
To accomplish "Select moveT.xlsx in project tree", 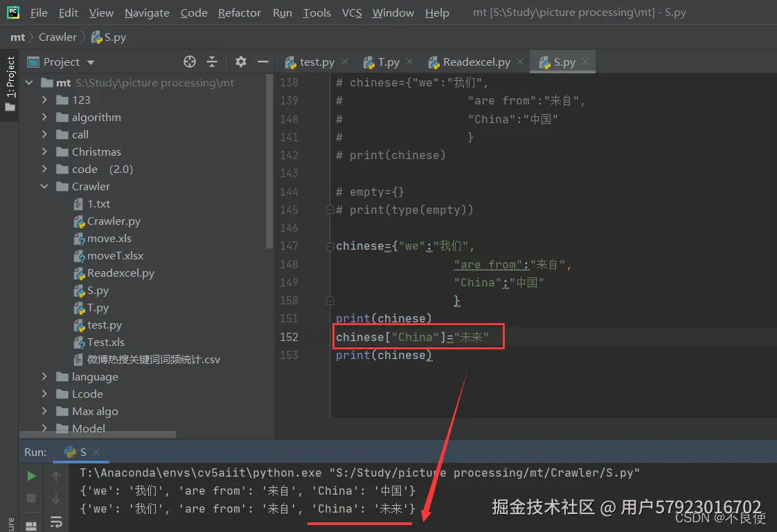I will (109, 256).
